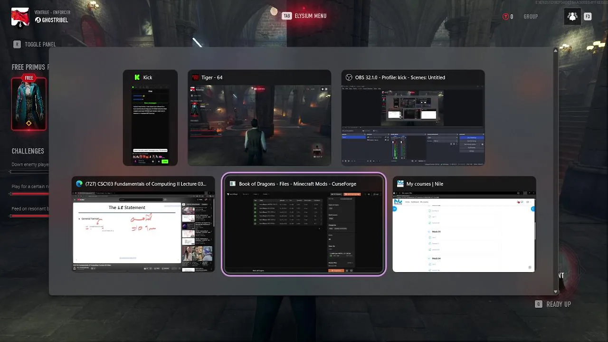Click the green Kick app icon
The width and height of the screenshot is (608, 342).
pos(137,77)
